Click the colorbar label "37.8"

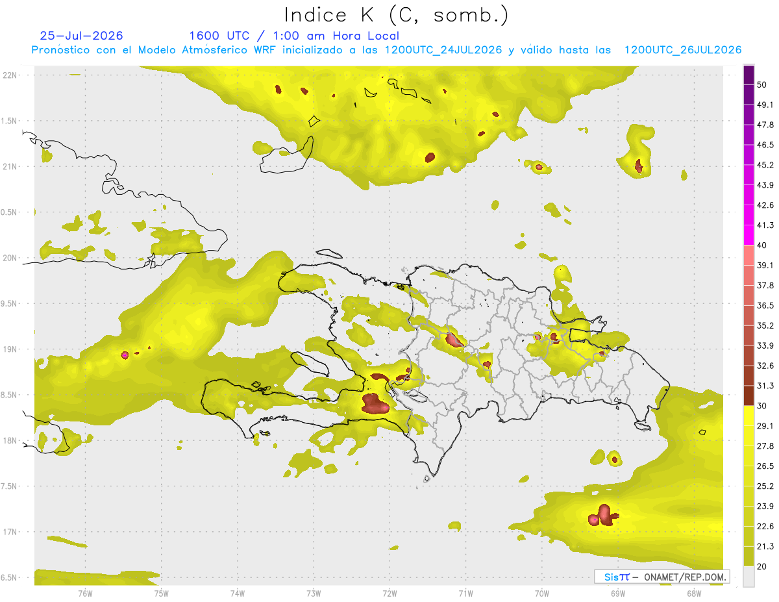point(765,286)
